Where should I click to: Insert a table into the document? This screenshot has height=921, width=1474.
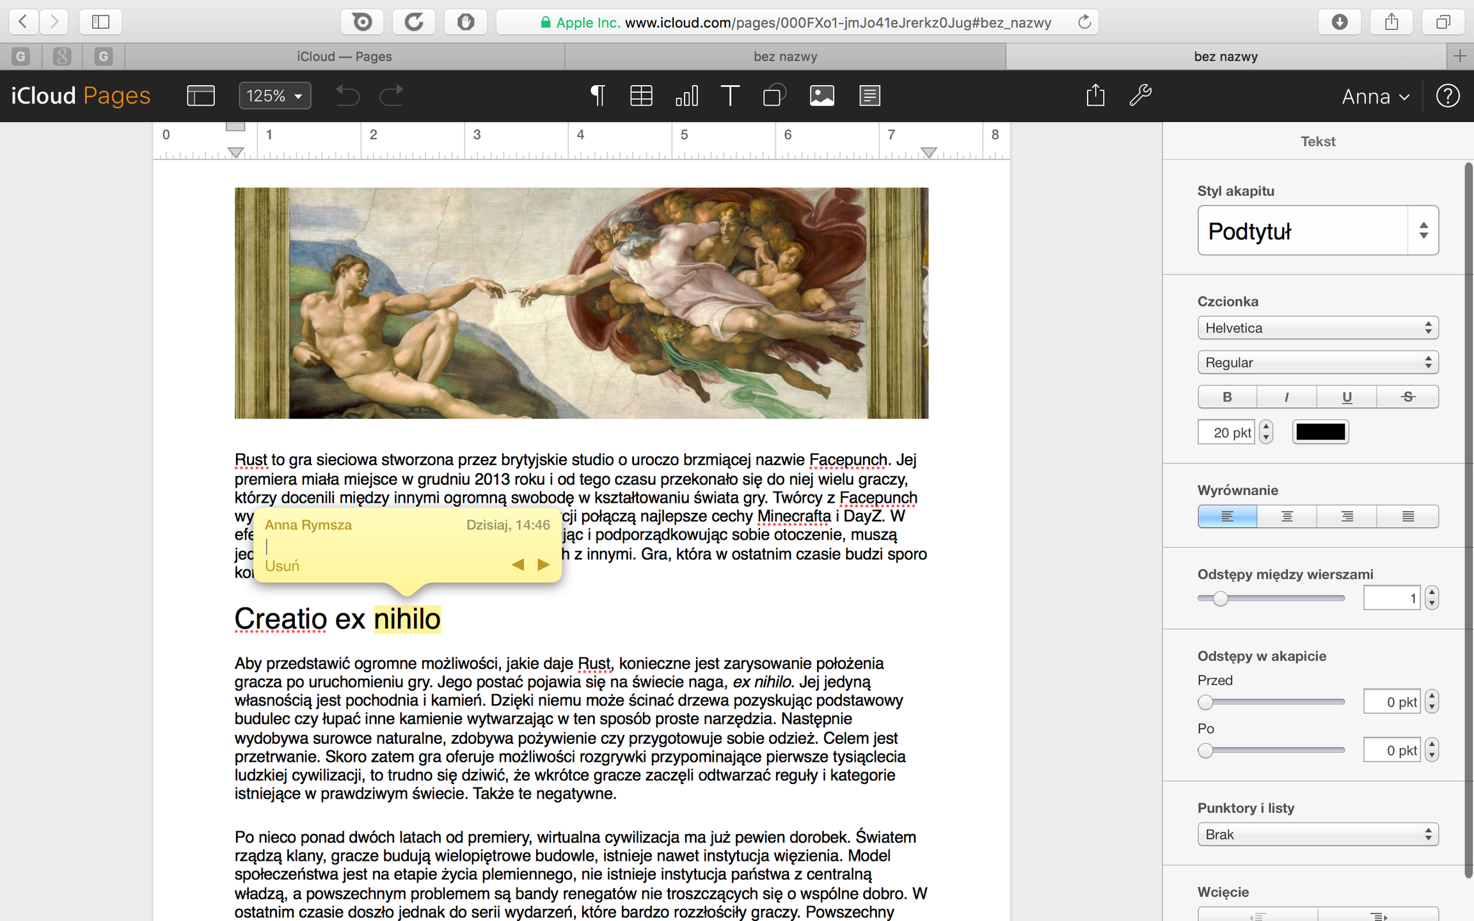coord(640,96)
